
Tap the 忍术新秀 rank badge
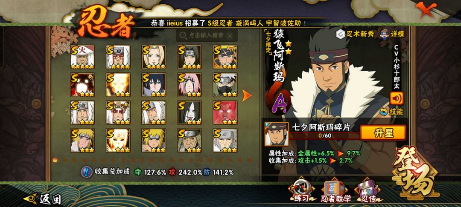pos(355,34)
